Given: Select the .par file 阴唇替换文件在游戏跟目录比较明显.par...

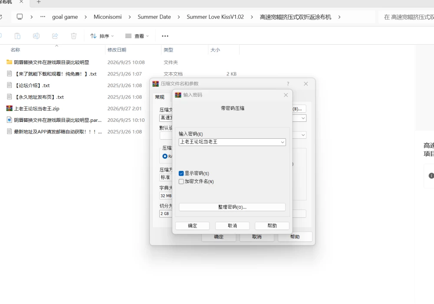Looking at the screenshot, I should point(58,120).
